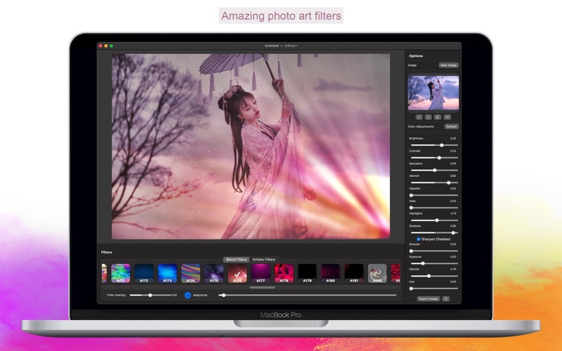Apply the red A178 filter
Image resolution: width=562 pixels, height=351 pixels.
tap(284, 273)
